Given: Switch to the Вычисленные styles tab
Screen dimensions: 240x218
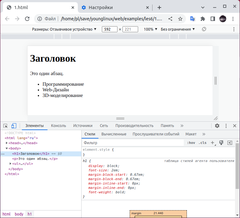Looking at the screenshot, I should pyautogui.click(x=114, y=134).
